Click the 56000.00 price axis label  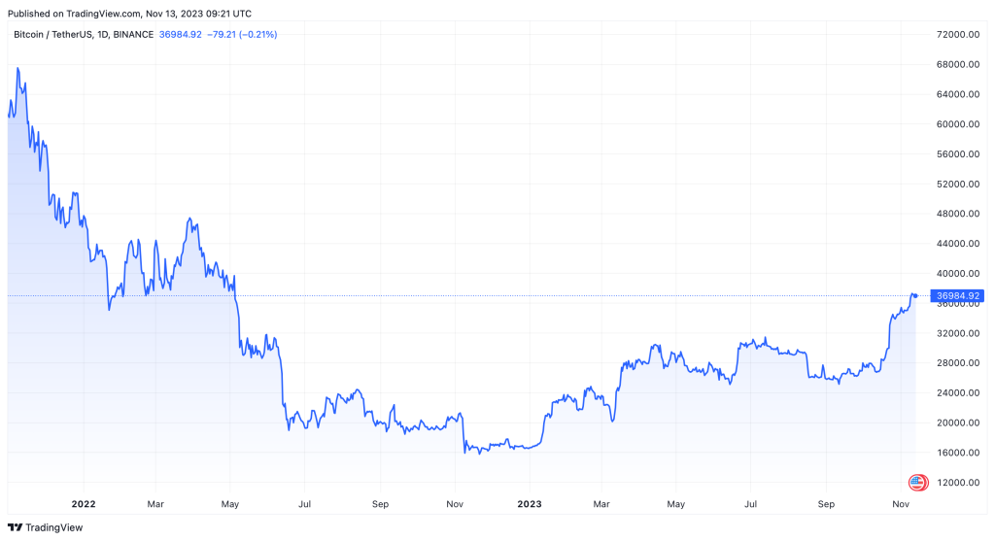[x=956, y=154]
